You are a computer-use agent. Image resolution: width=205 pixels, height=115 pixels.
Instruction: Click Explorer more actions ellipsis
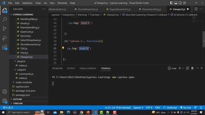point(44,9)
